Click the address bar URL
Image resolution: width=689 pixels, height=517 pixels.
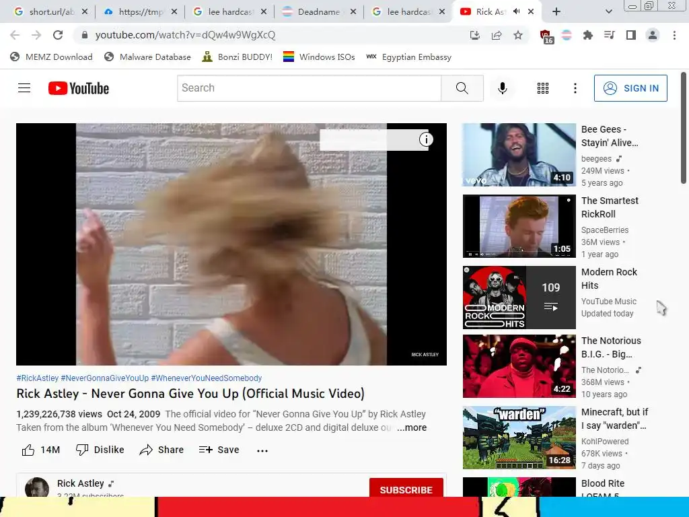coord(186,35)
